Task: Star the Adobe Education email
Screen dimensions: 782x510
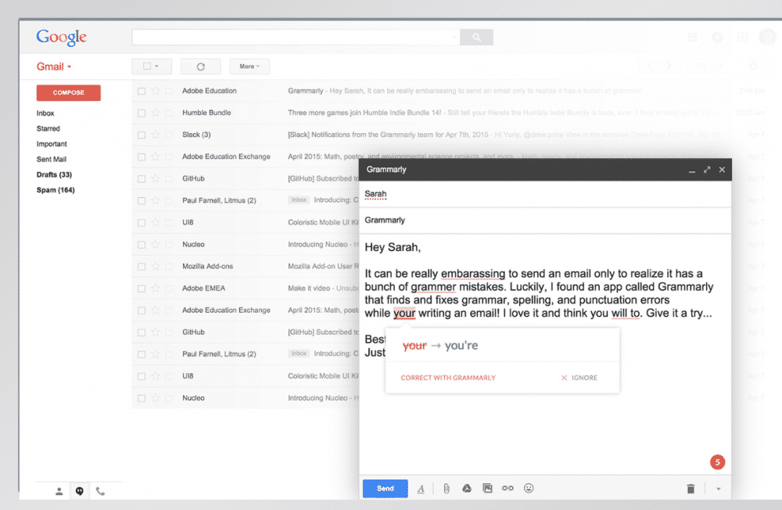Action: pos(156,91)
